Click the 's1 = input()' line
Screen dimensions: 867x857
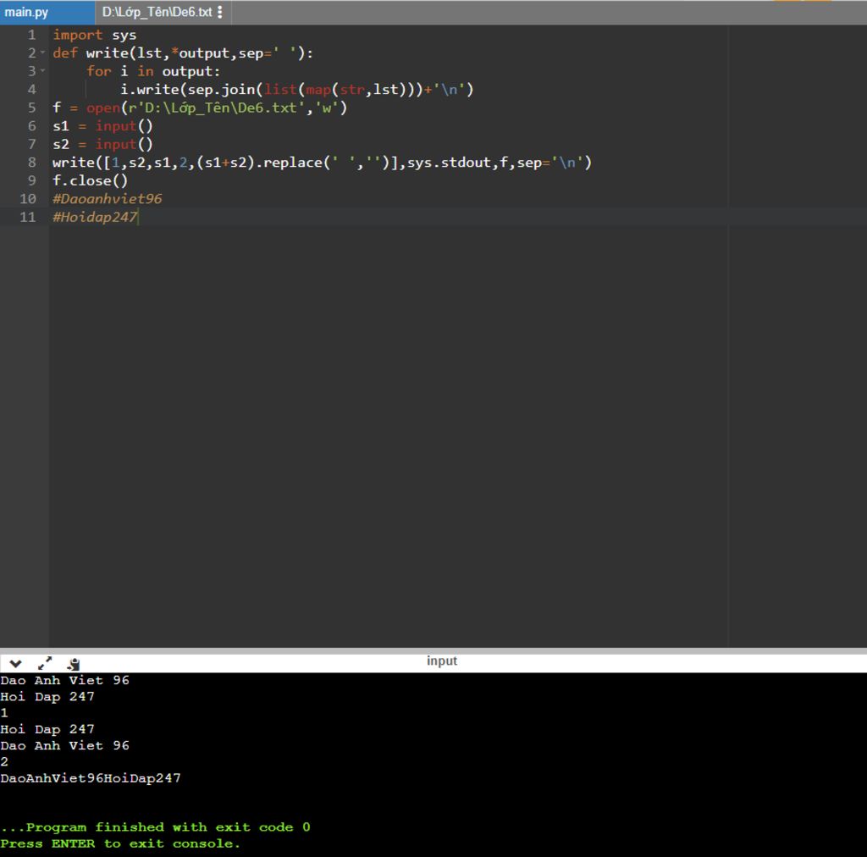pyautogui.click(x=102, y=126)
